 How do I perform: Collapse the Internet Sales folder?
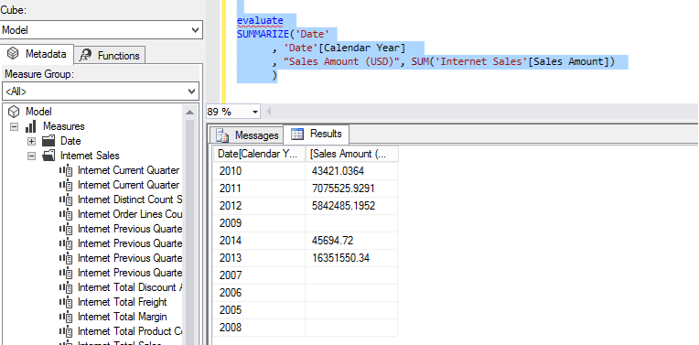tap(31, 156)
